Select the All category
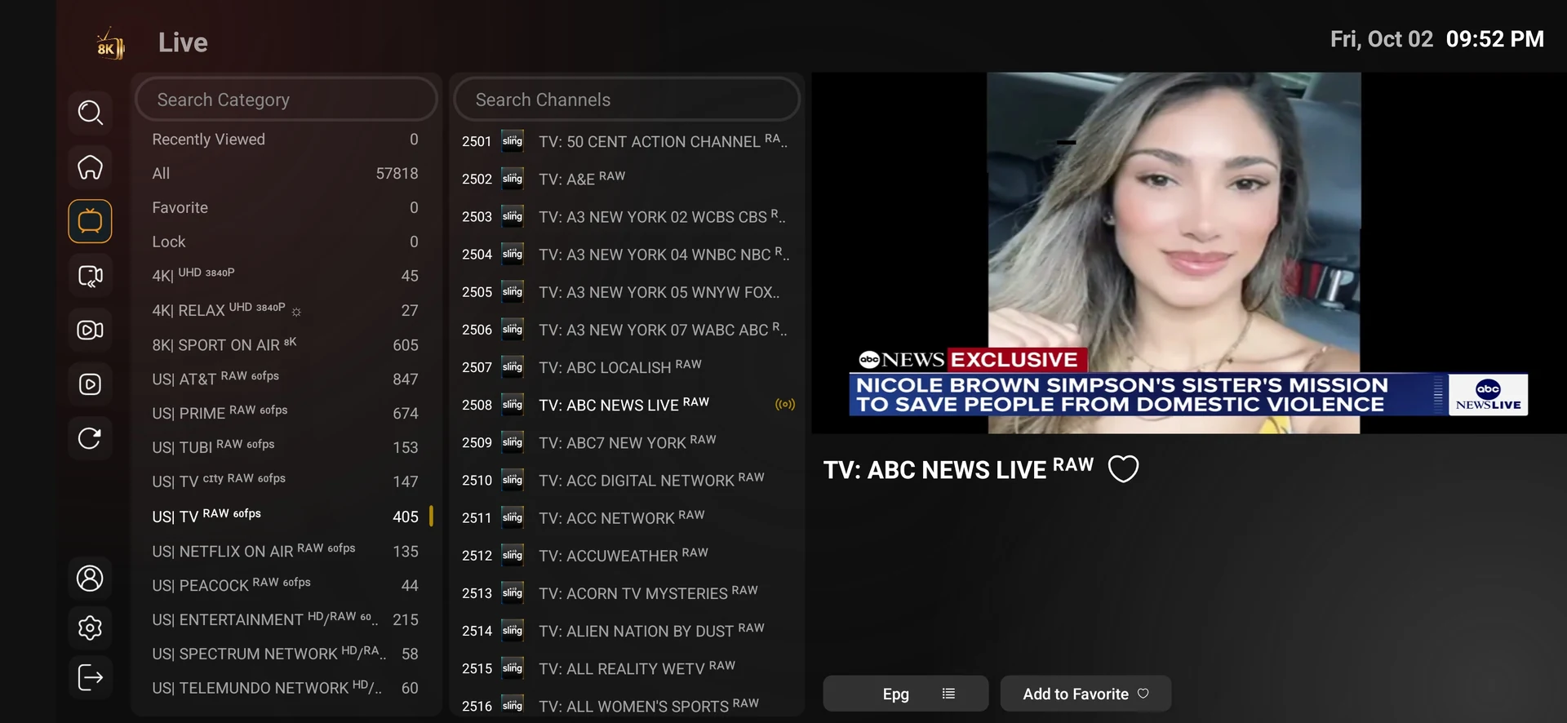This screenshot has height=723, width=1567. 286,174
